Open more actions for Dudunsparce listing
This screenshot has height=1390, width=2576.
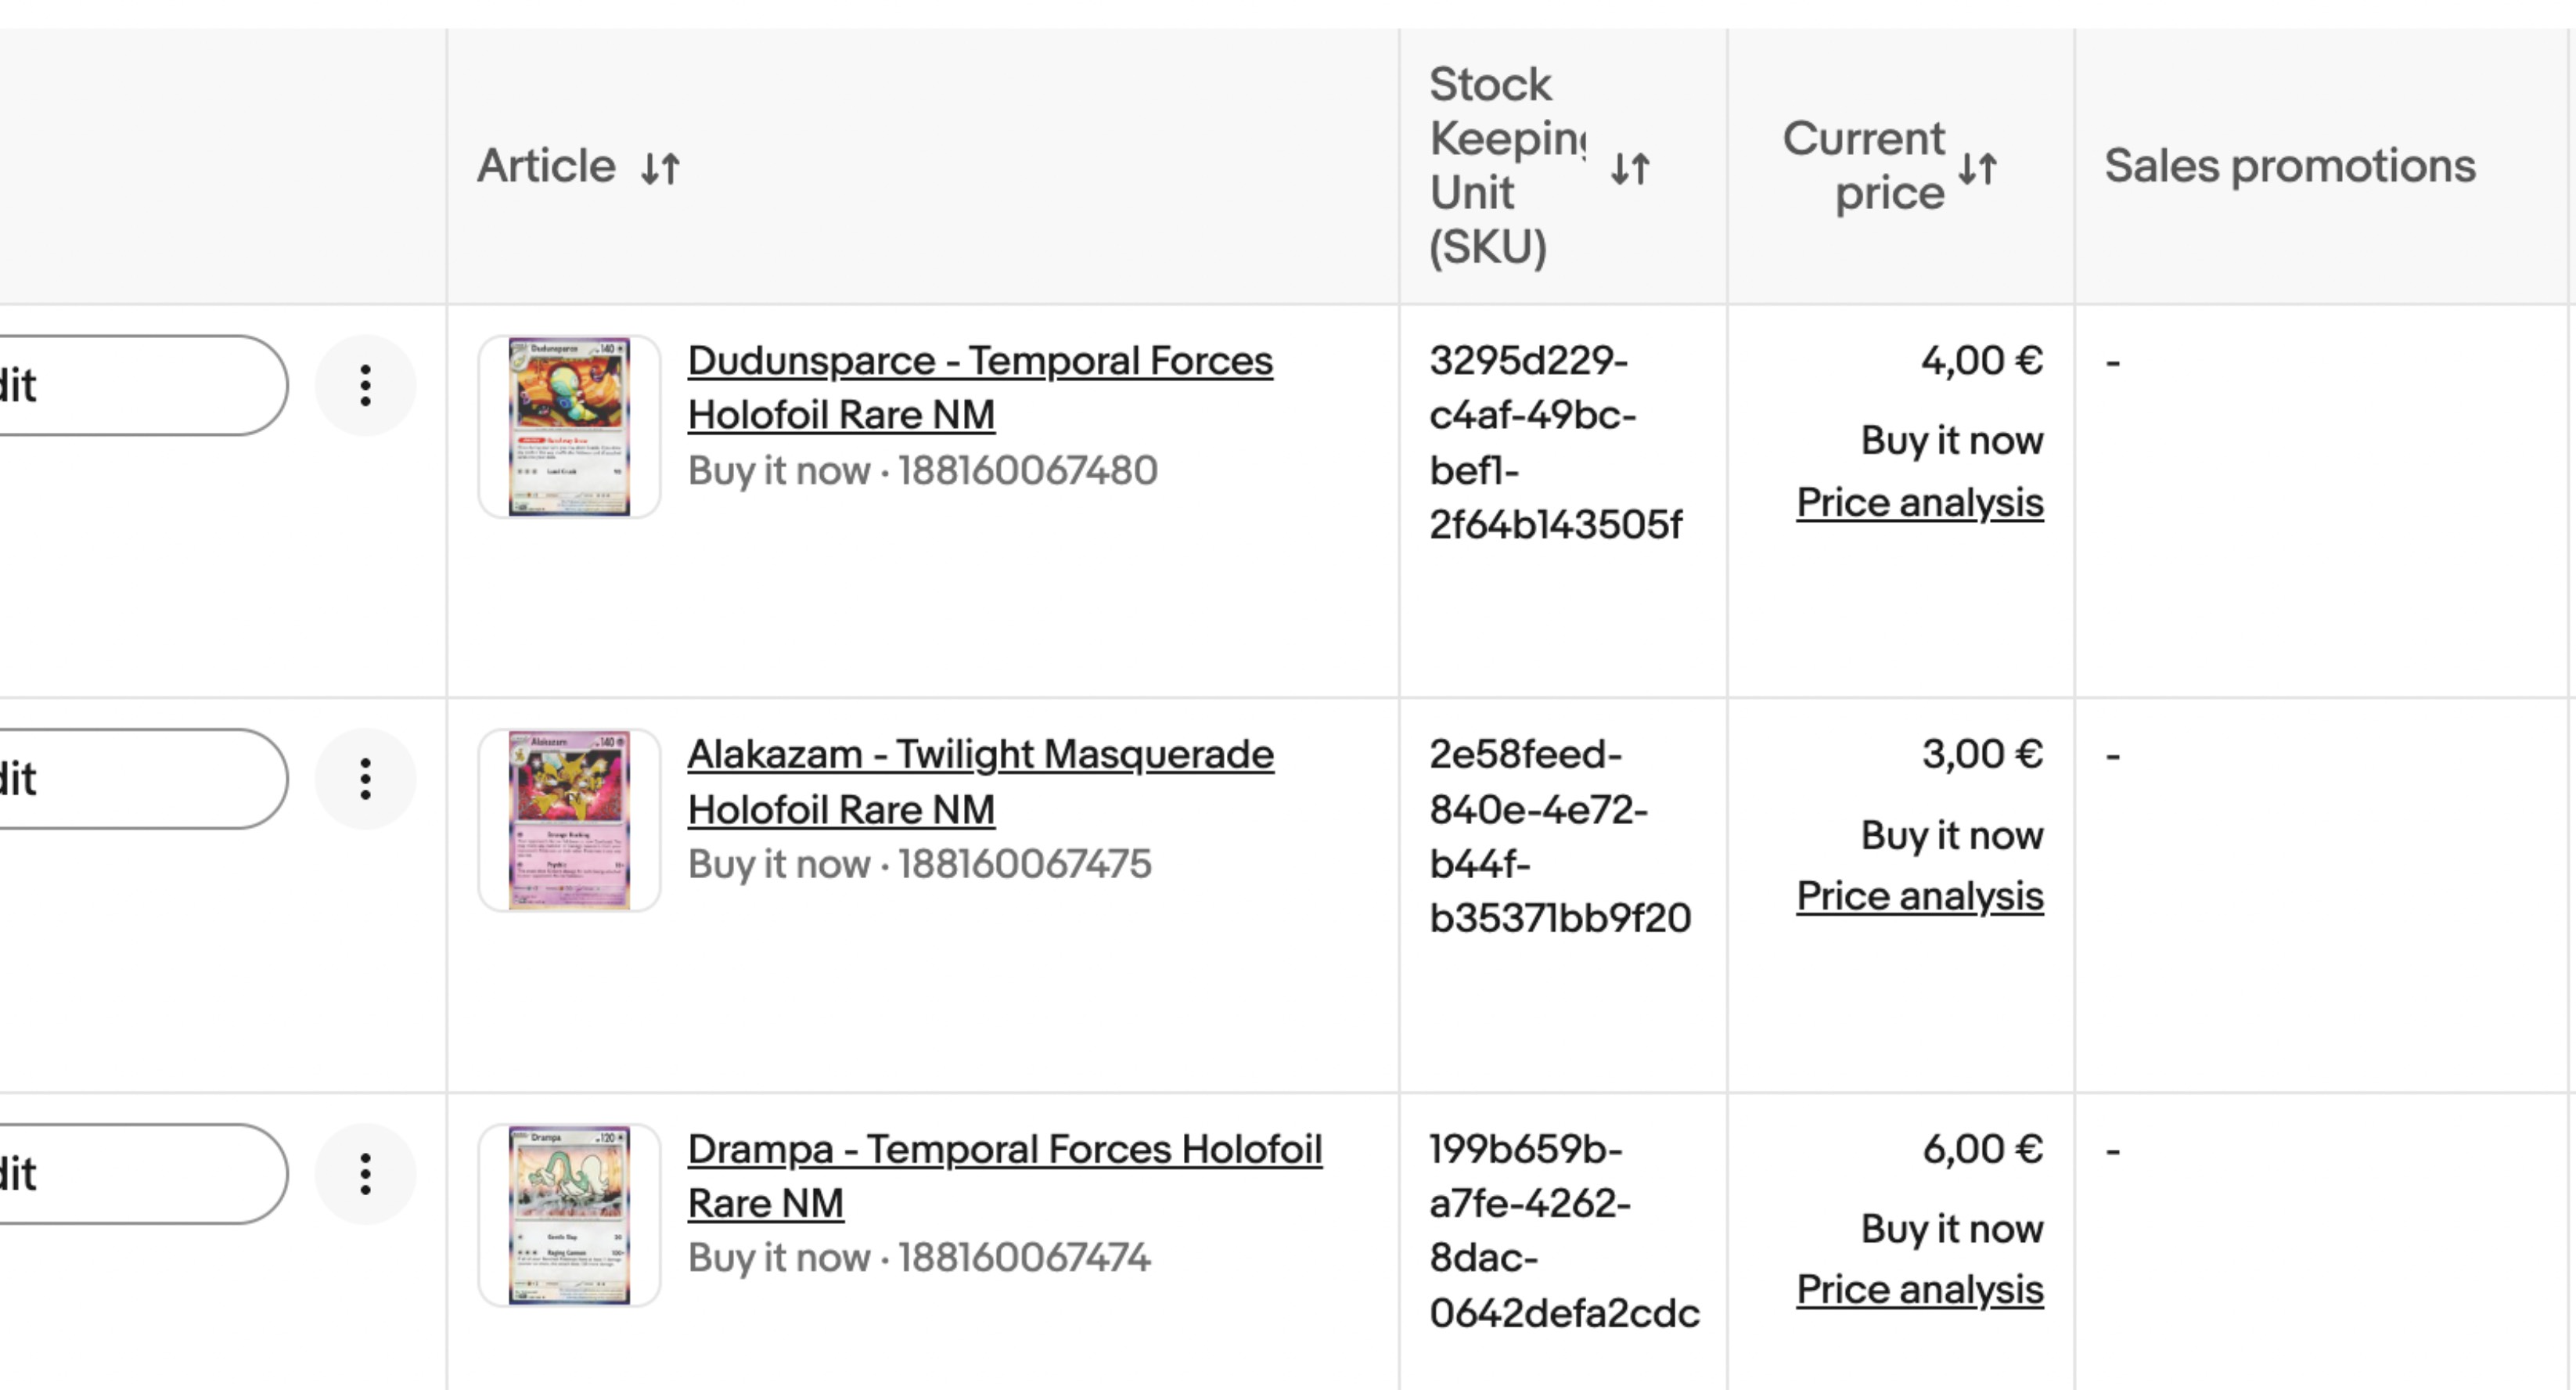(x=365, y=385)
